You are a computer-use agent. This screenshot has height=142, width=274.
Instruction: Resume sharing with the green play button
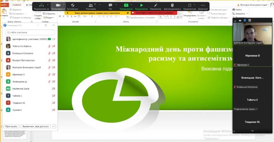142,5
